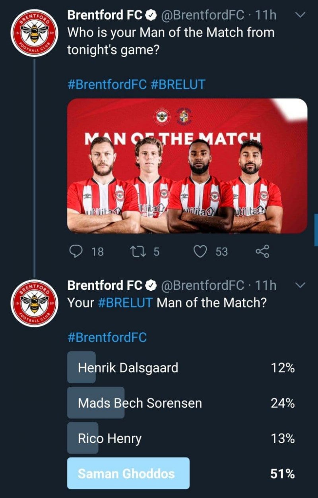Open the Man of the Match image
Viewport: 318px width, 498px height.
click(x=187, y=166)
